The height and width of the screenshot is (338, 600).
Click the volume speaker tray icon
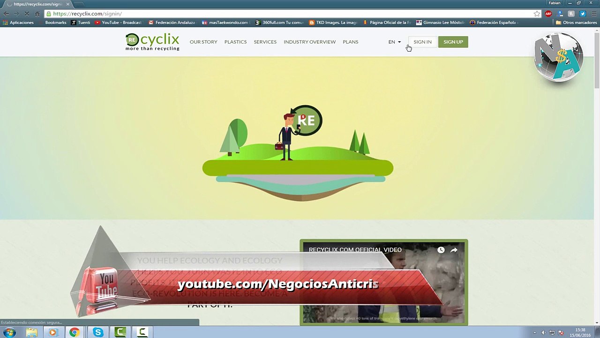544,333
